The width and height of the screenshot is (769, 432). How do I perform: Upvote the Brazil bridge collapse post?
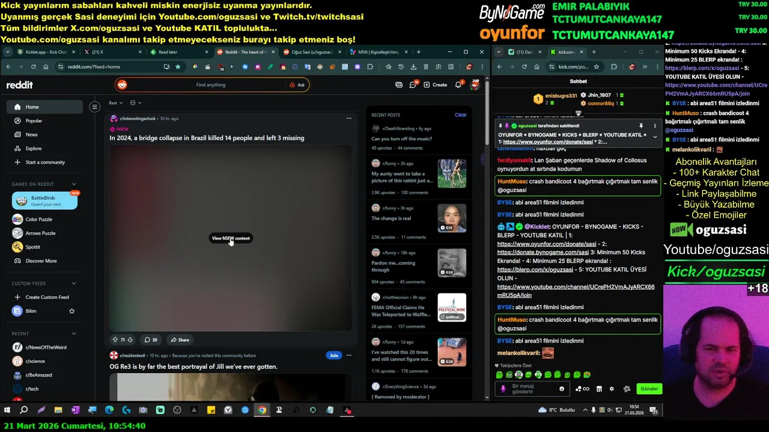pos(115,340)
